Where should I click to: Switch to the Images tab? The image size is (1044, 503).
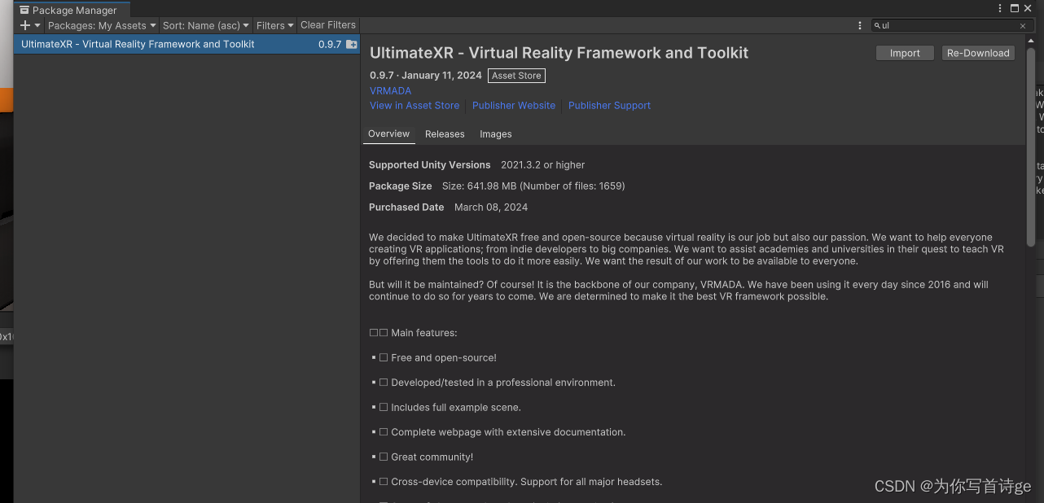[496, 134]
